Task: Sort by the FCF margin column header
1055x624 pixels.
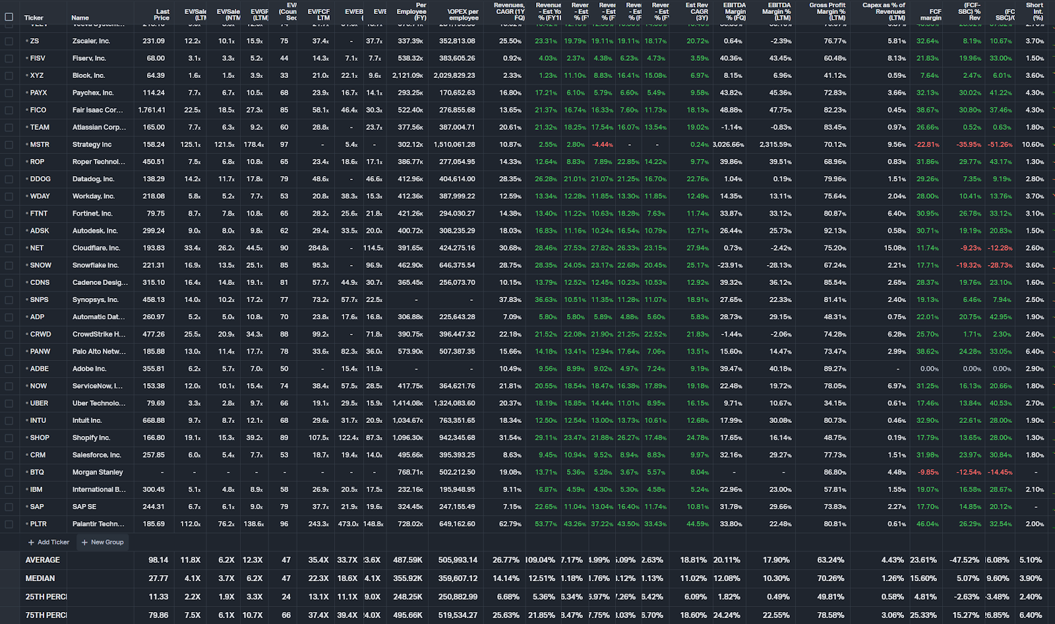Action: pos(931,15)
